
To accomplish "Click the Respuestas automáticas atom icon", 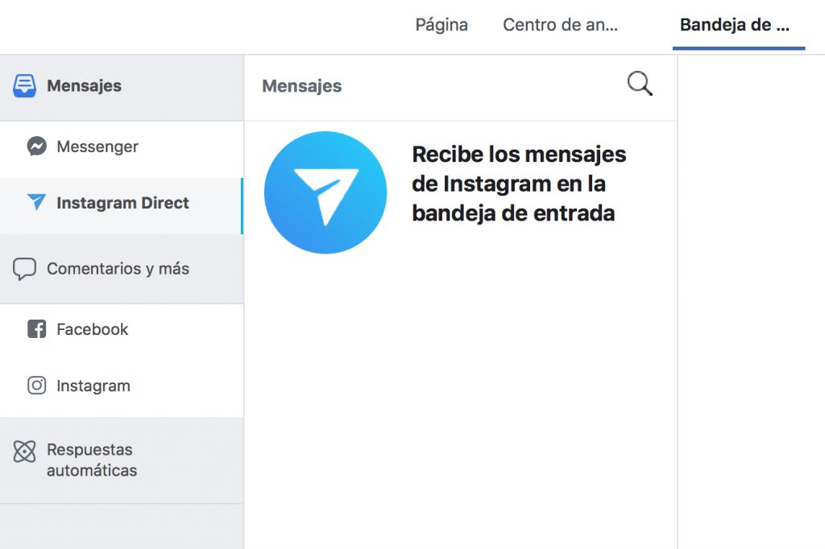I will [x=25, y=451].
